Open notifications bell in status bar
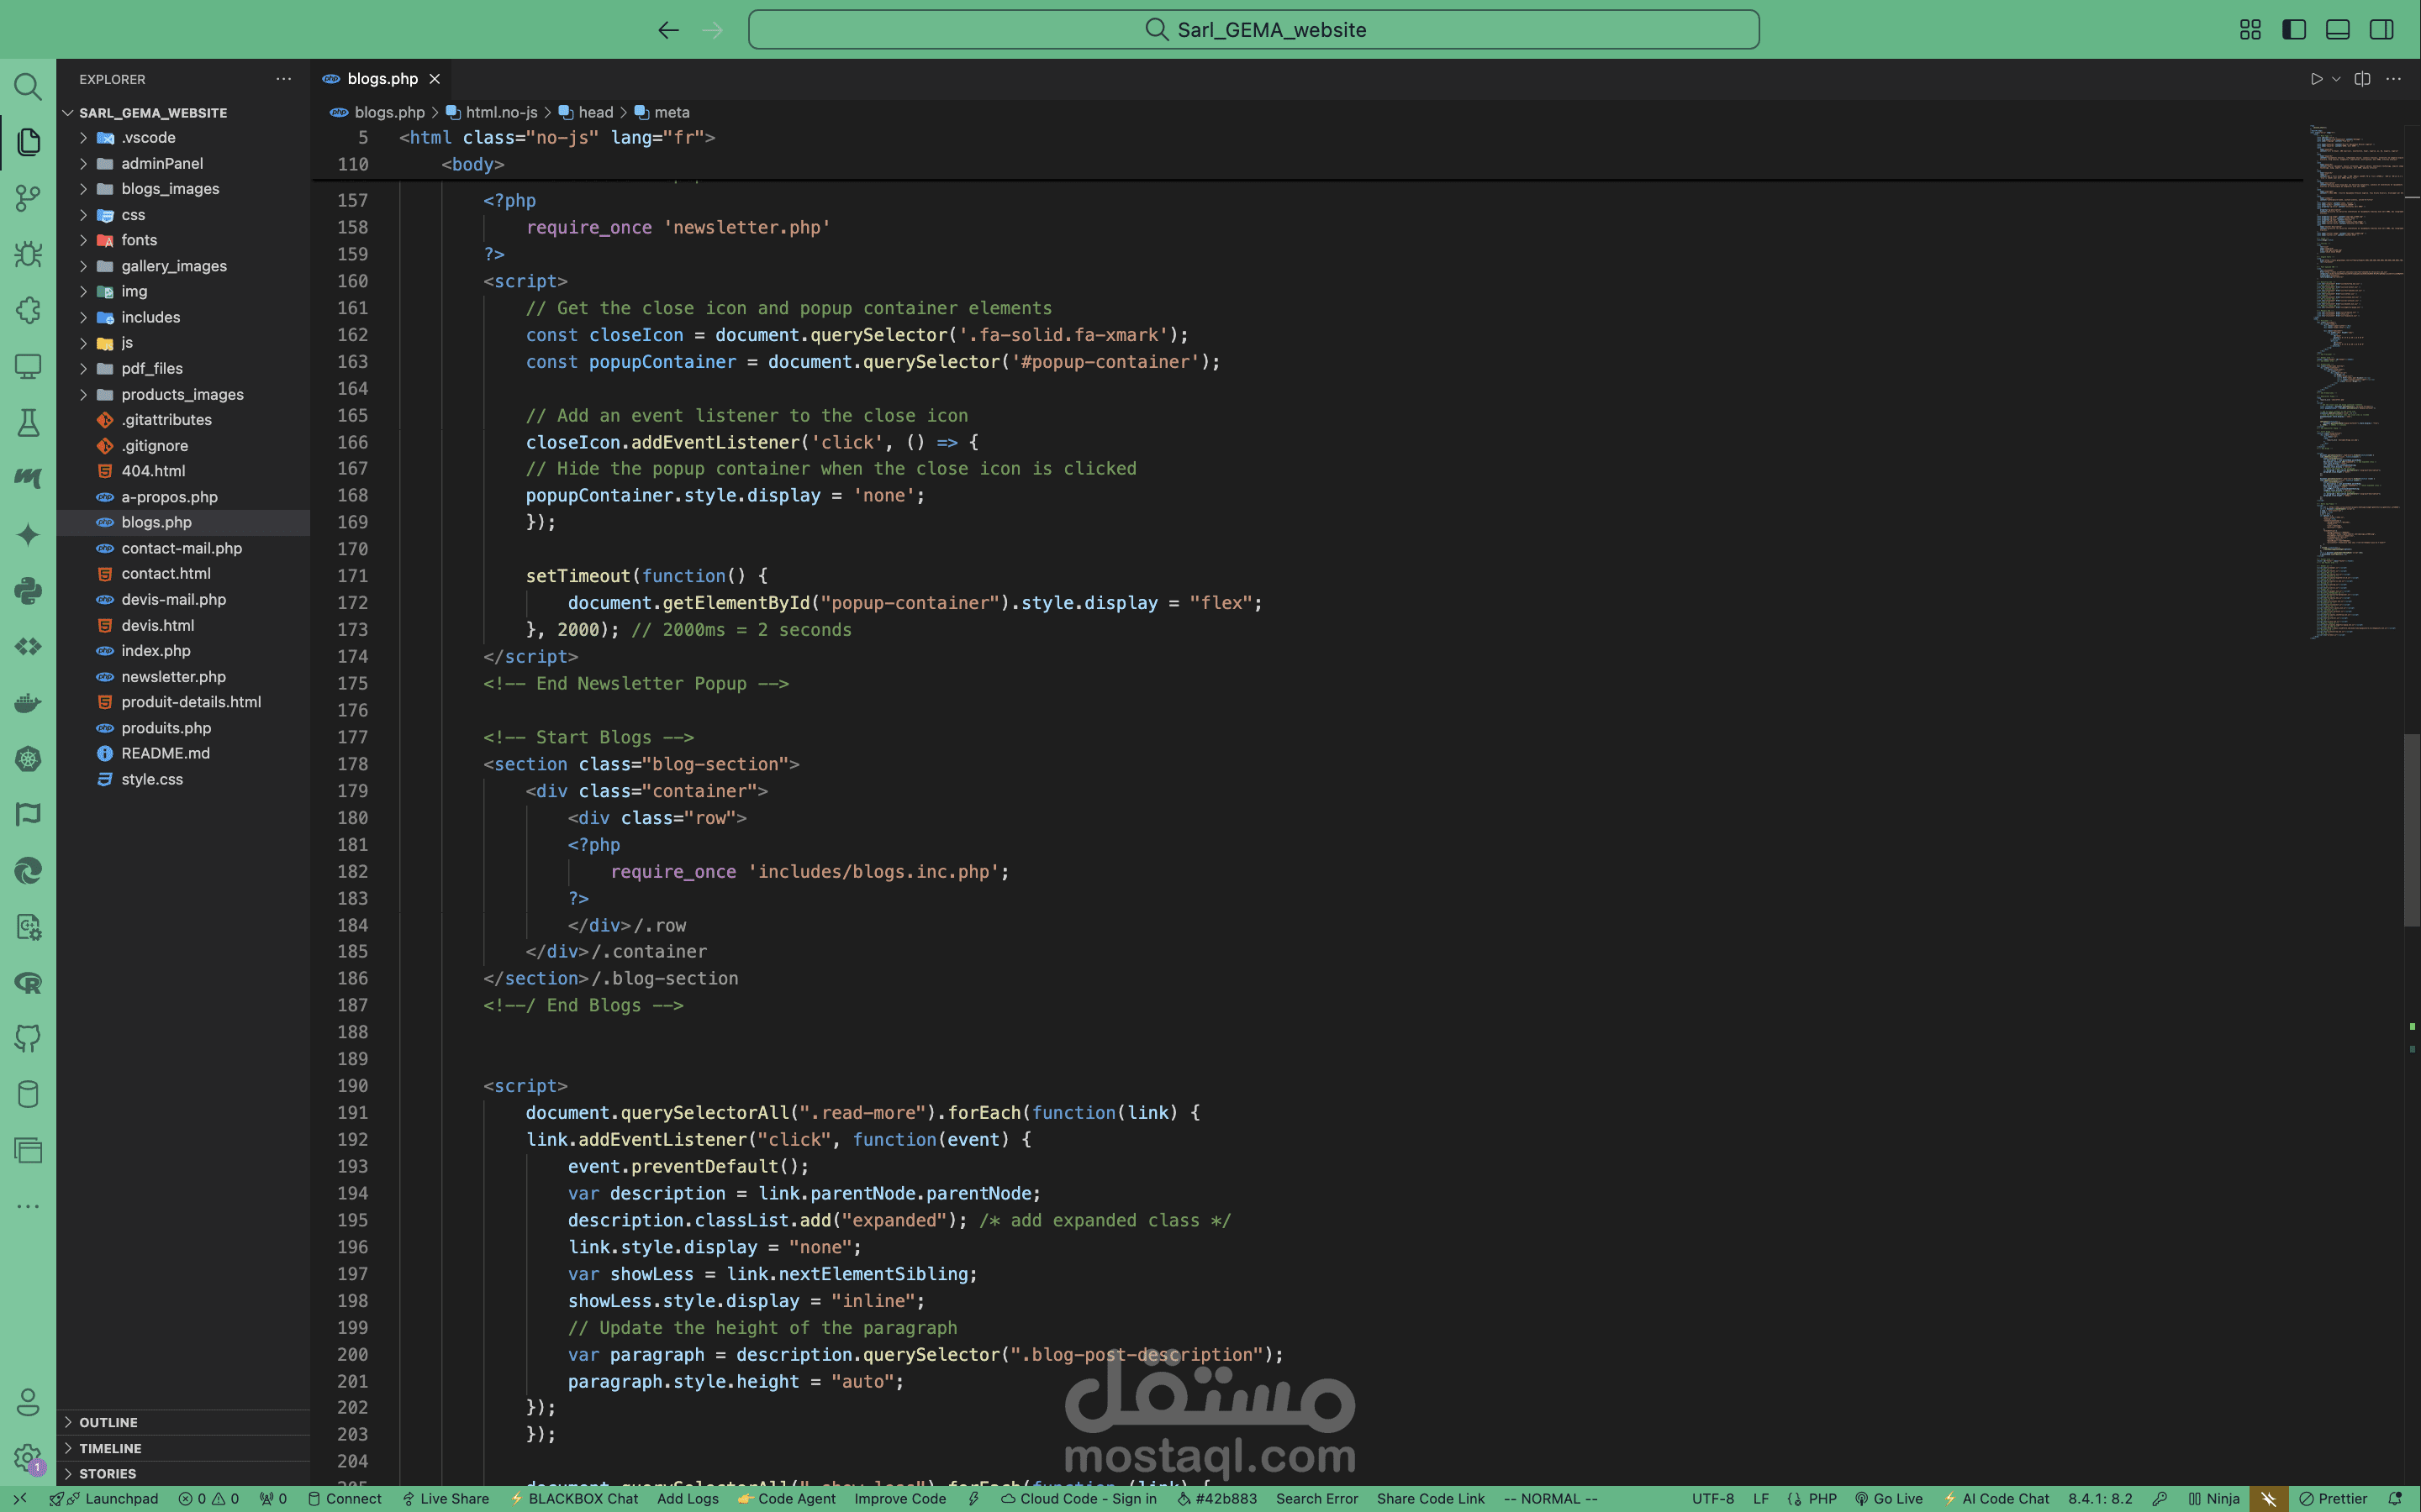Viewport: 2421px width, 1512px height. 2395,1498
